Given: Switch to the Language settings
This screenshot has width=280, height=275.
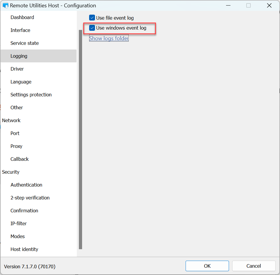Looking at the screenshot, I should [39, 82].
